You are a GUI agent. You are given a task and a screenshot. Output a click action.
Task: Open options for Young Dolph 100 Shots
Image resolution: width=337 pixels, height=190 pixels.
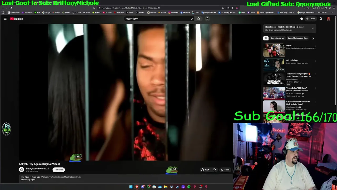(x=315, y=88)
